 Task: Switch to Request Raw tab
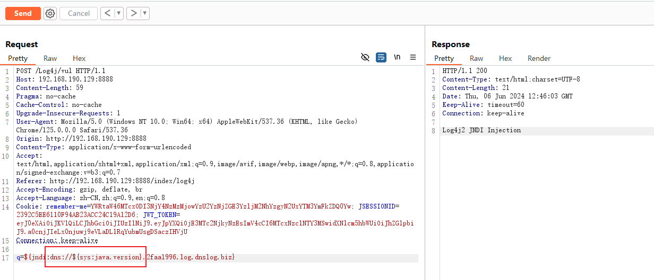[x=50, y=58]
